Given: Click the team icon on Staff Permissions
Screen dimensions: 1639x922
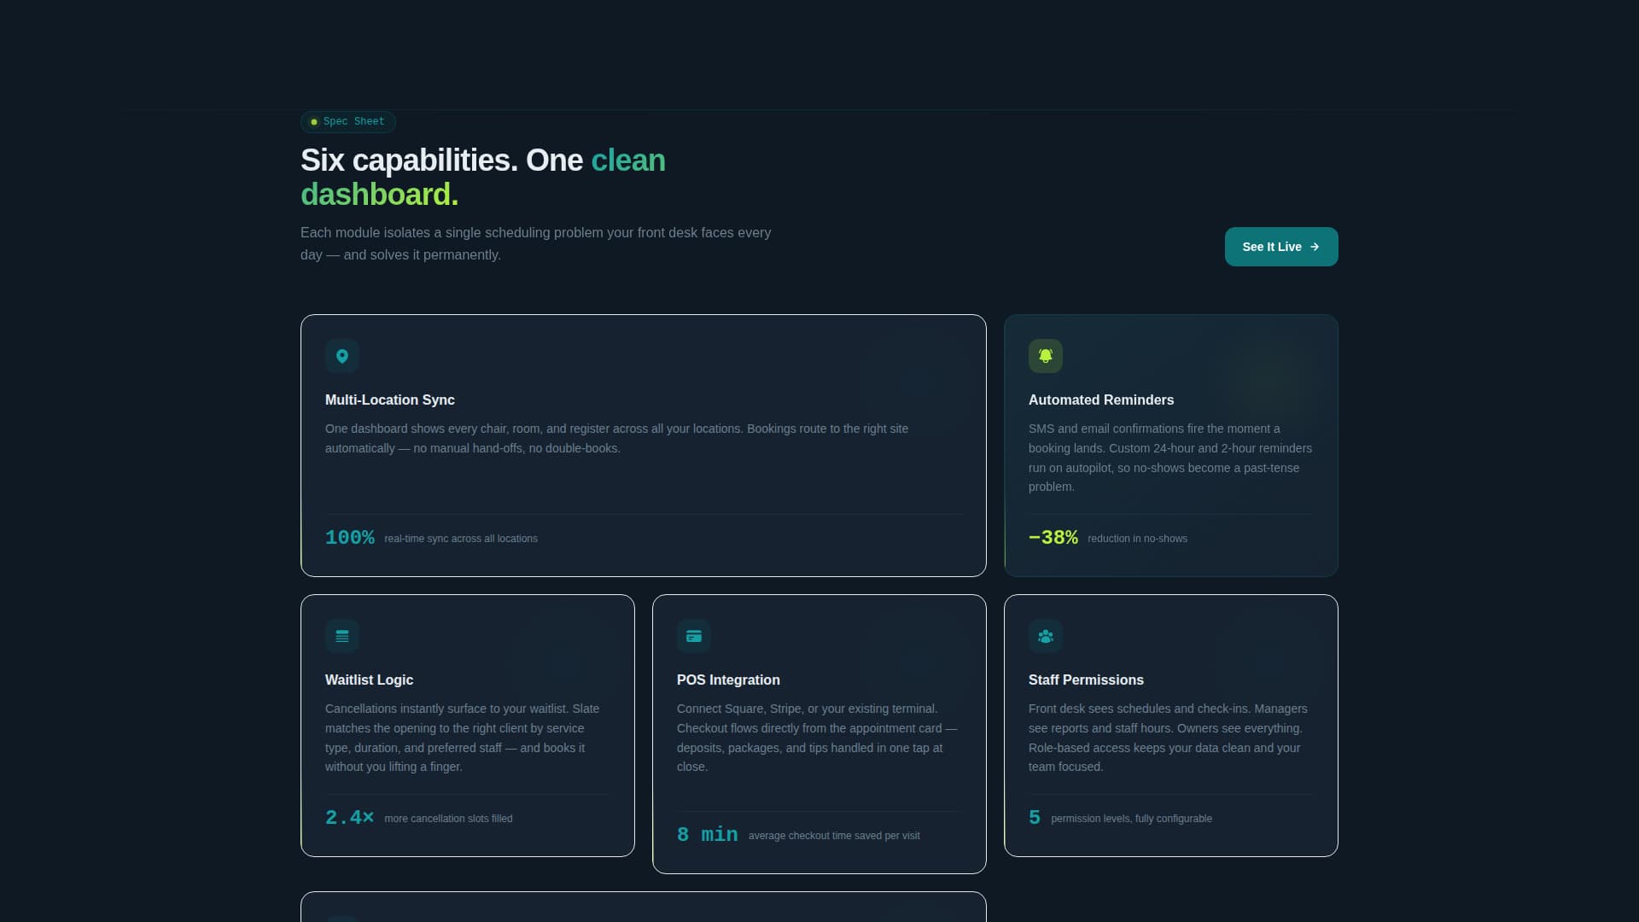Looking at the screenshot, I should (1046, 636).
